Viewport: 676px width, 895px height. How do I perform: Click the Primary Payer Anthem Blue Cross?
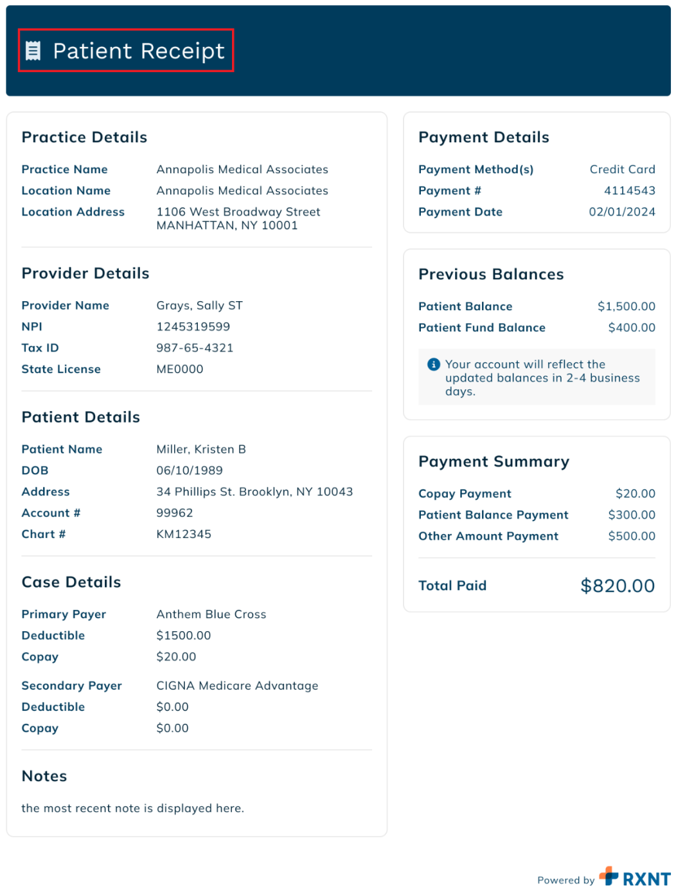[211, 614]
